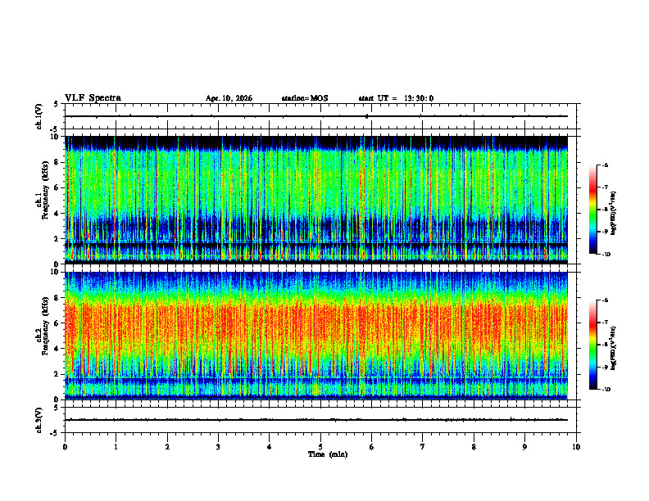This screenshot has width=649, height=501.
Task: Click the "-9" label on ch.2 colorbar
Action: coord(605,367)
